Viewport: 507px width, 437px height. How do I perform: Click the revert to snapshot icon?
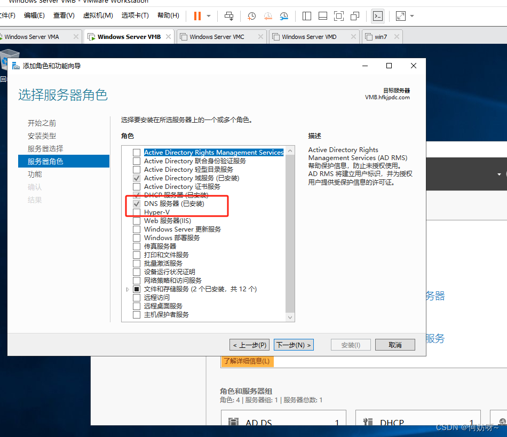tap(268, 16)
